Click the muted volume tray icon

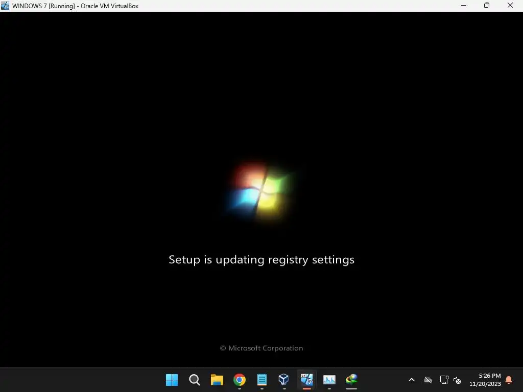coord(457,380)
